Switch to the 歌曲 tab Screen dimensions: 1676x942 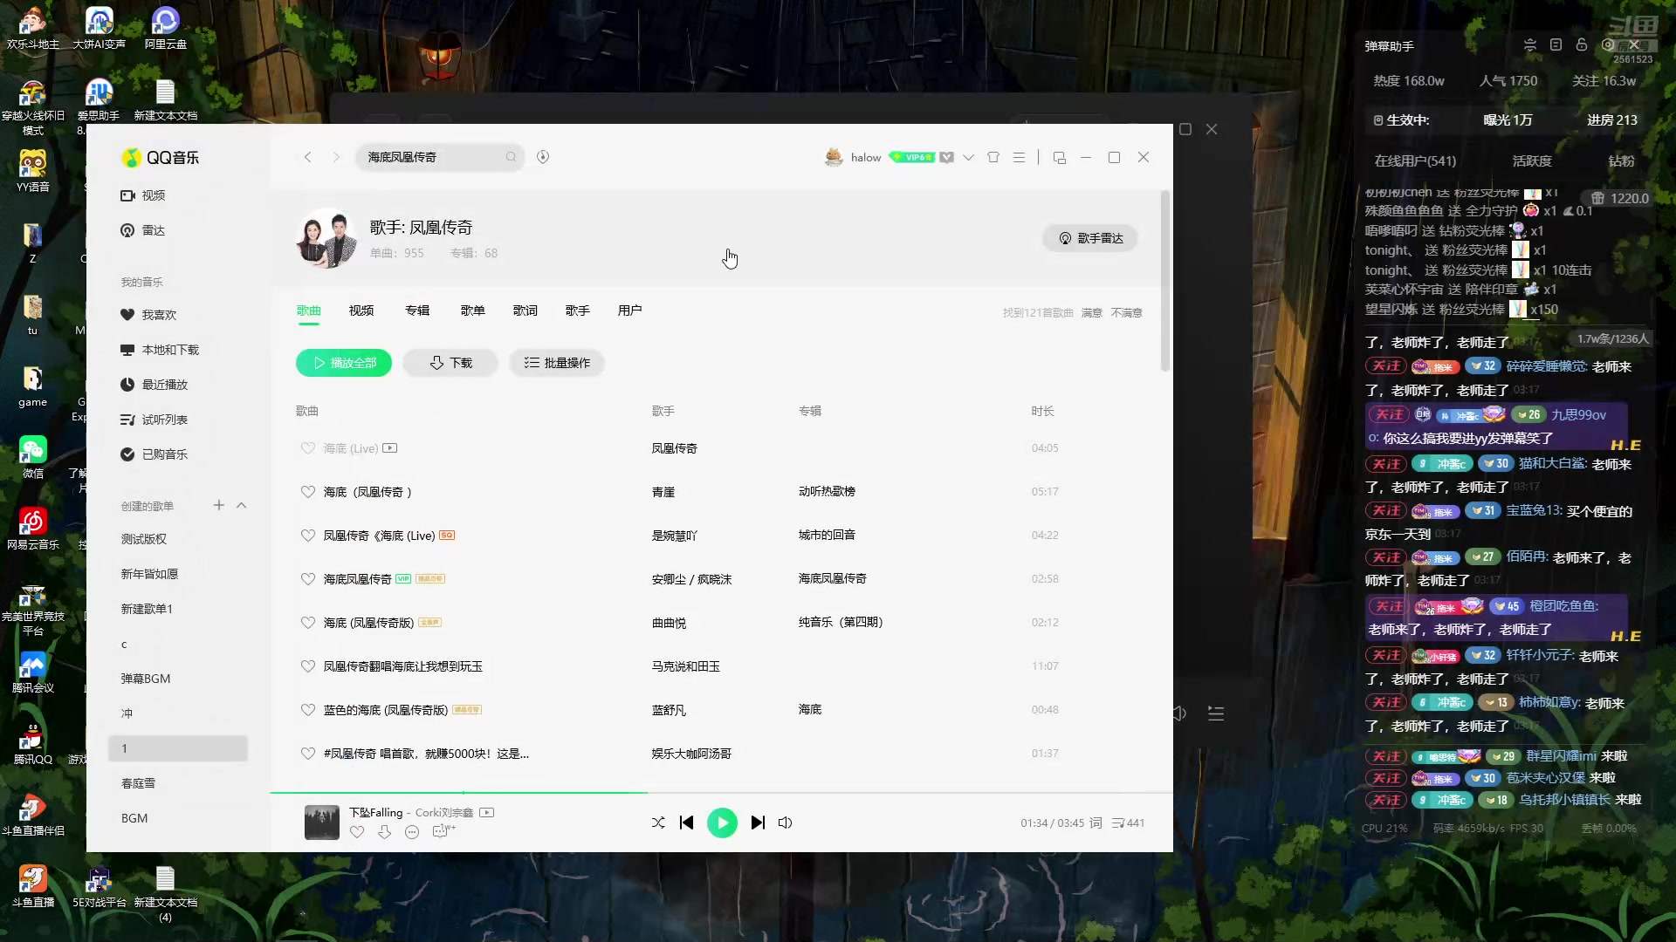point(309,311)
